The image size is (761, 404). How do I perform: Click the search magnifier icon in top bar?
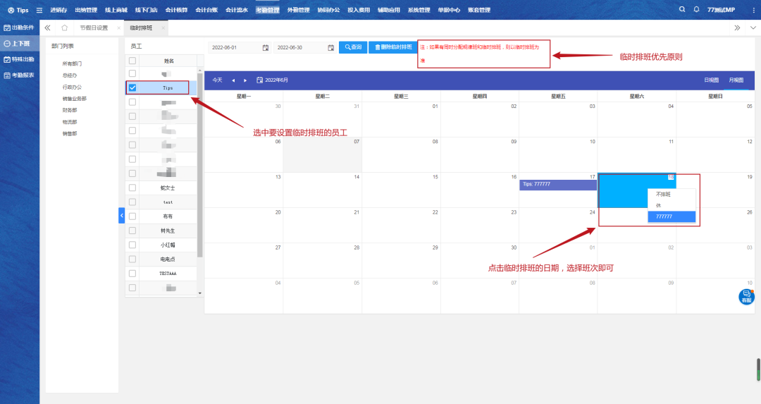click(x=681, y=10)
